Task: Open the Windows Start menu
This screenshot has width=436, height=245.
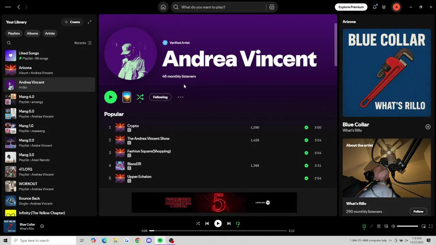Action: click(x=5, y=241)
